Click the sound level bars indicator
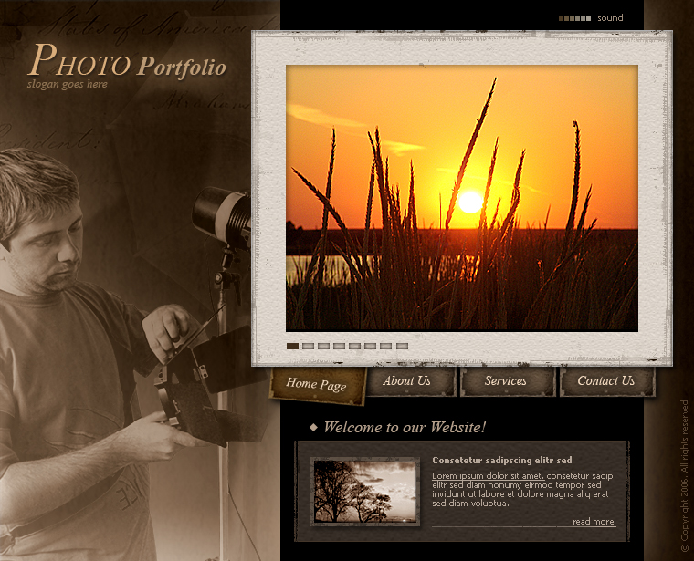 [x=574, y=18]
